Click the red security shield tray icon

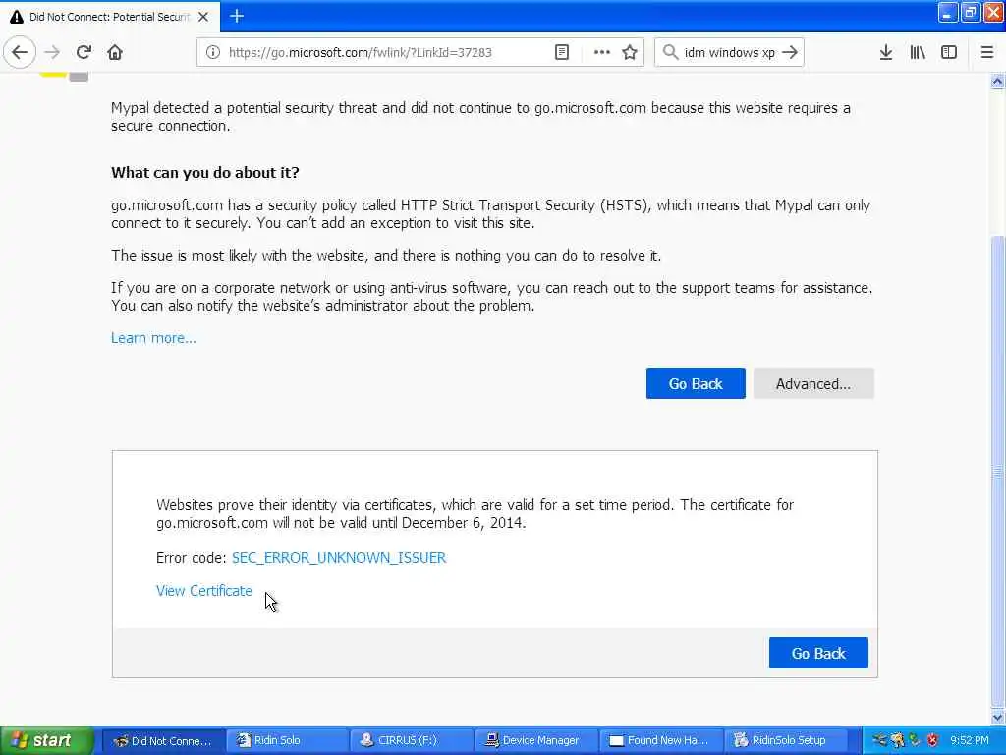point(932,740)
